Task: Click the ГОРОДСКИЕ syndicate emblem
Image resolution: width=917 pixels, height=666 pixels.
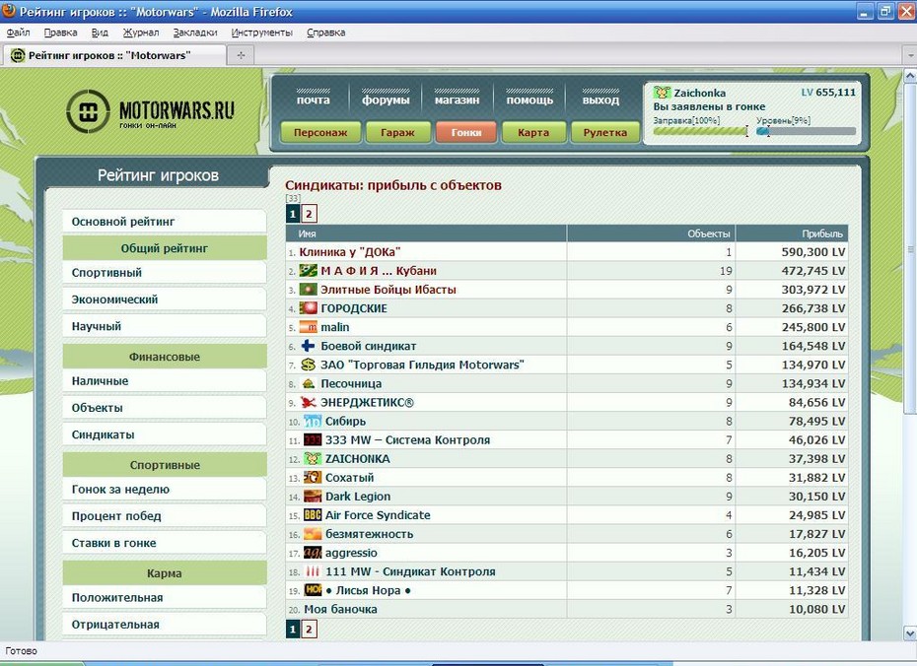Action: click(309, 308)
